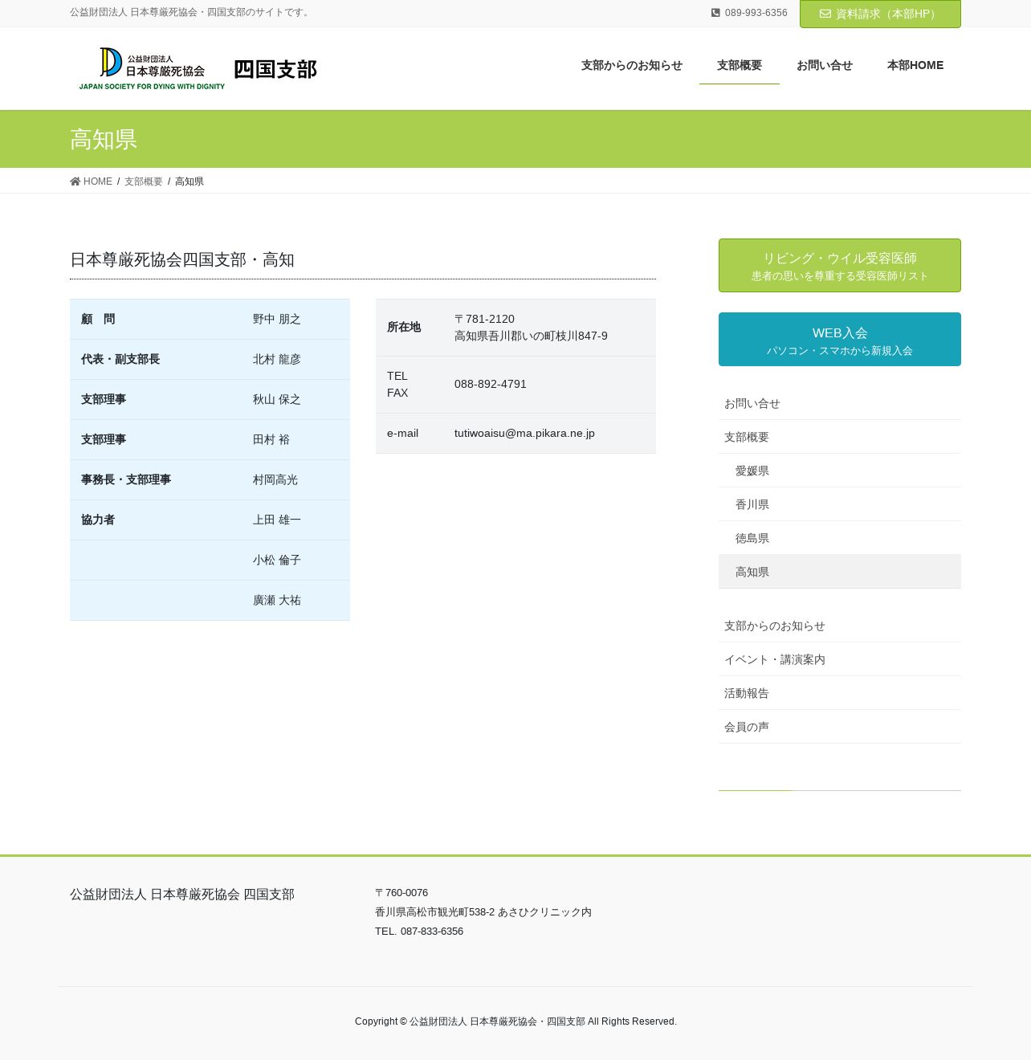The height and width of the screenshot is (1060, 1031).
Task: Click the name 野中 朋之 in the table
Action: point(277,319)
